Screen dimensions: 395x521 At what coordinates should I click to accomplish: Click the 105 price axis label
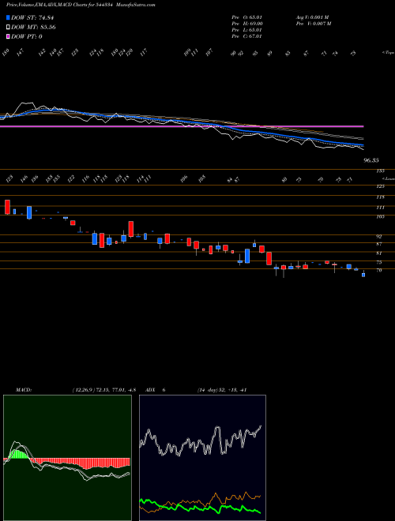(x=380, y=216)
